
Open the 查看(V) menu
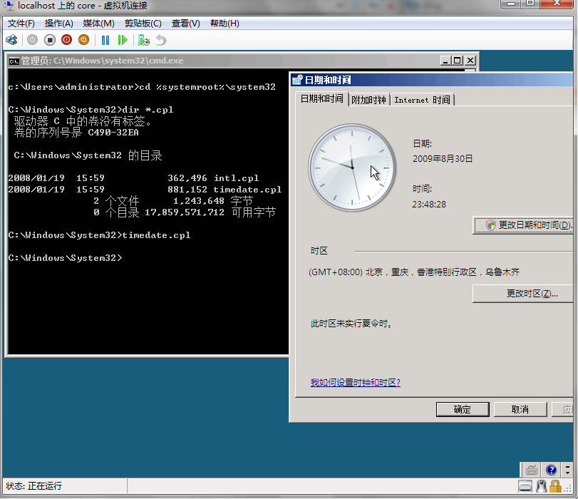coord(186,24)
